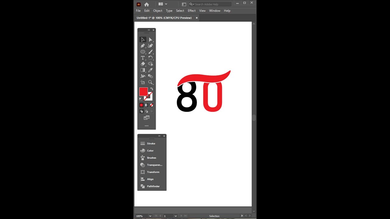This screenshot has width=390, height=219.
Task: Click the red Fill color box
Action: point(144,92)
